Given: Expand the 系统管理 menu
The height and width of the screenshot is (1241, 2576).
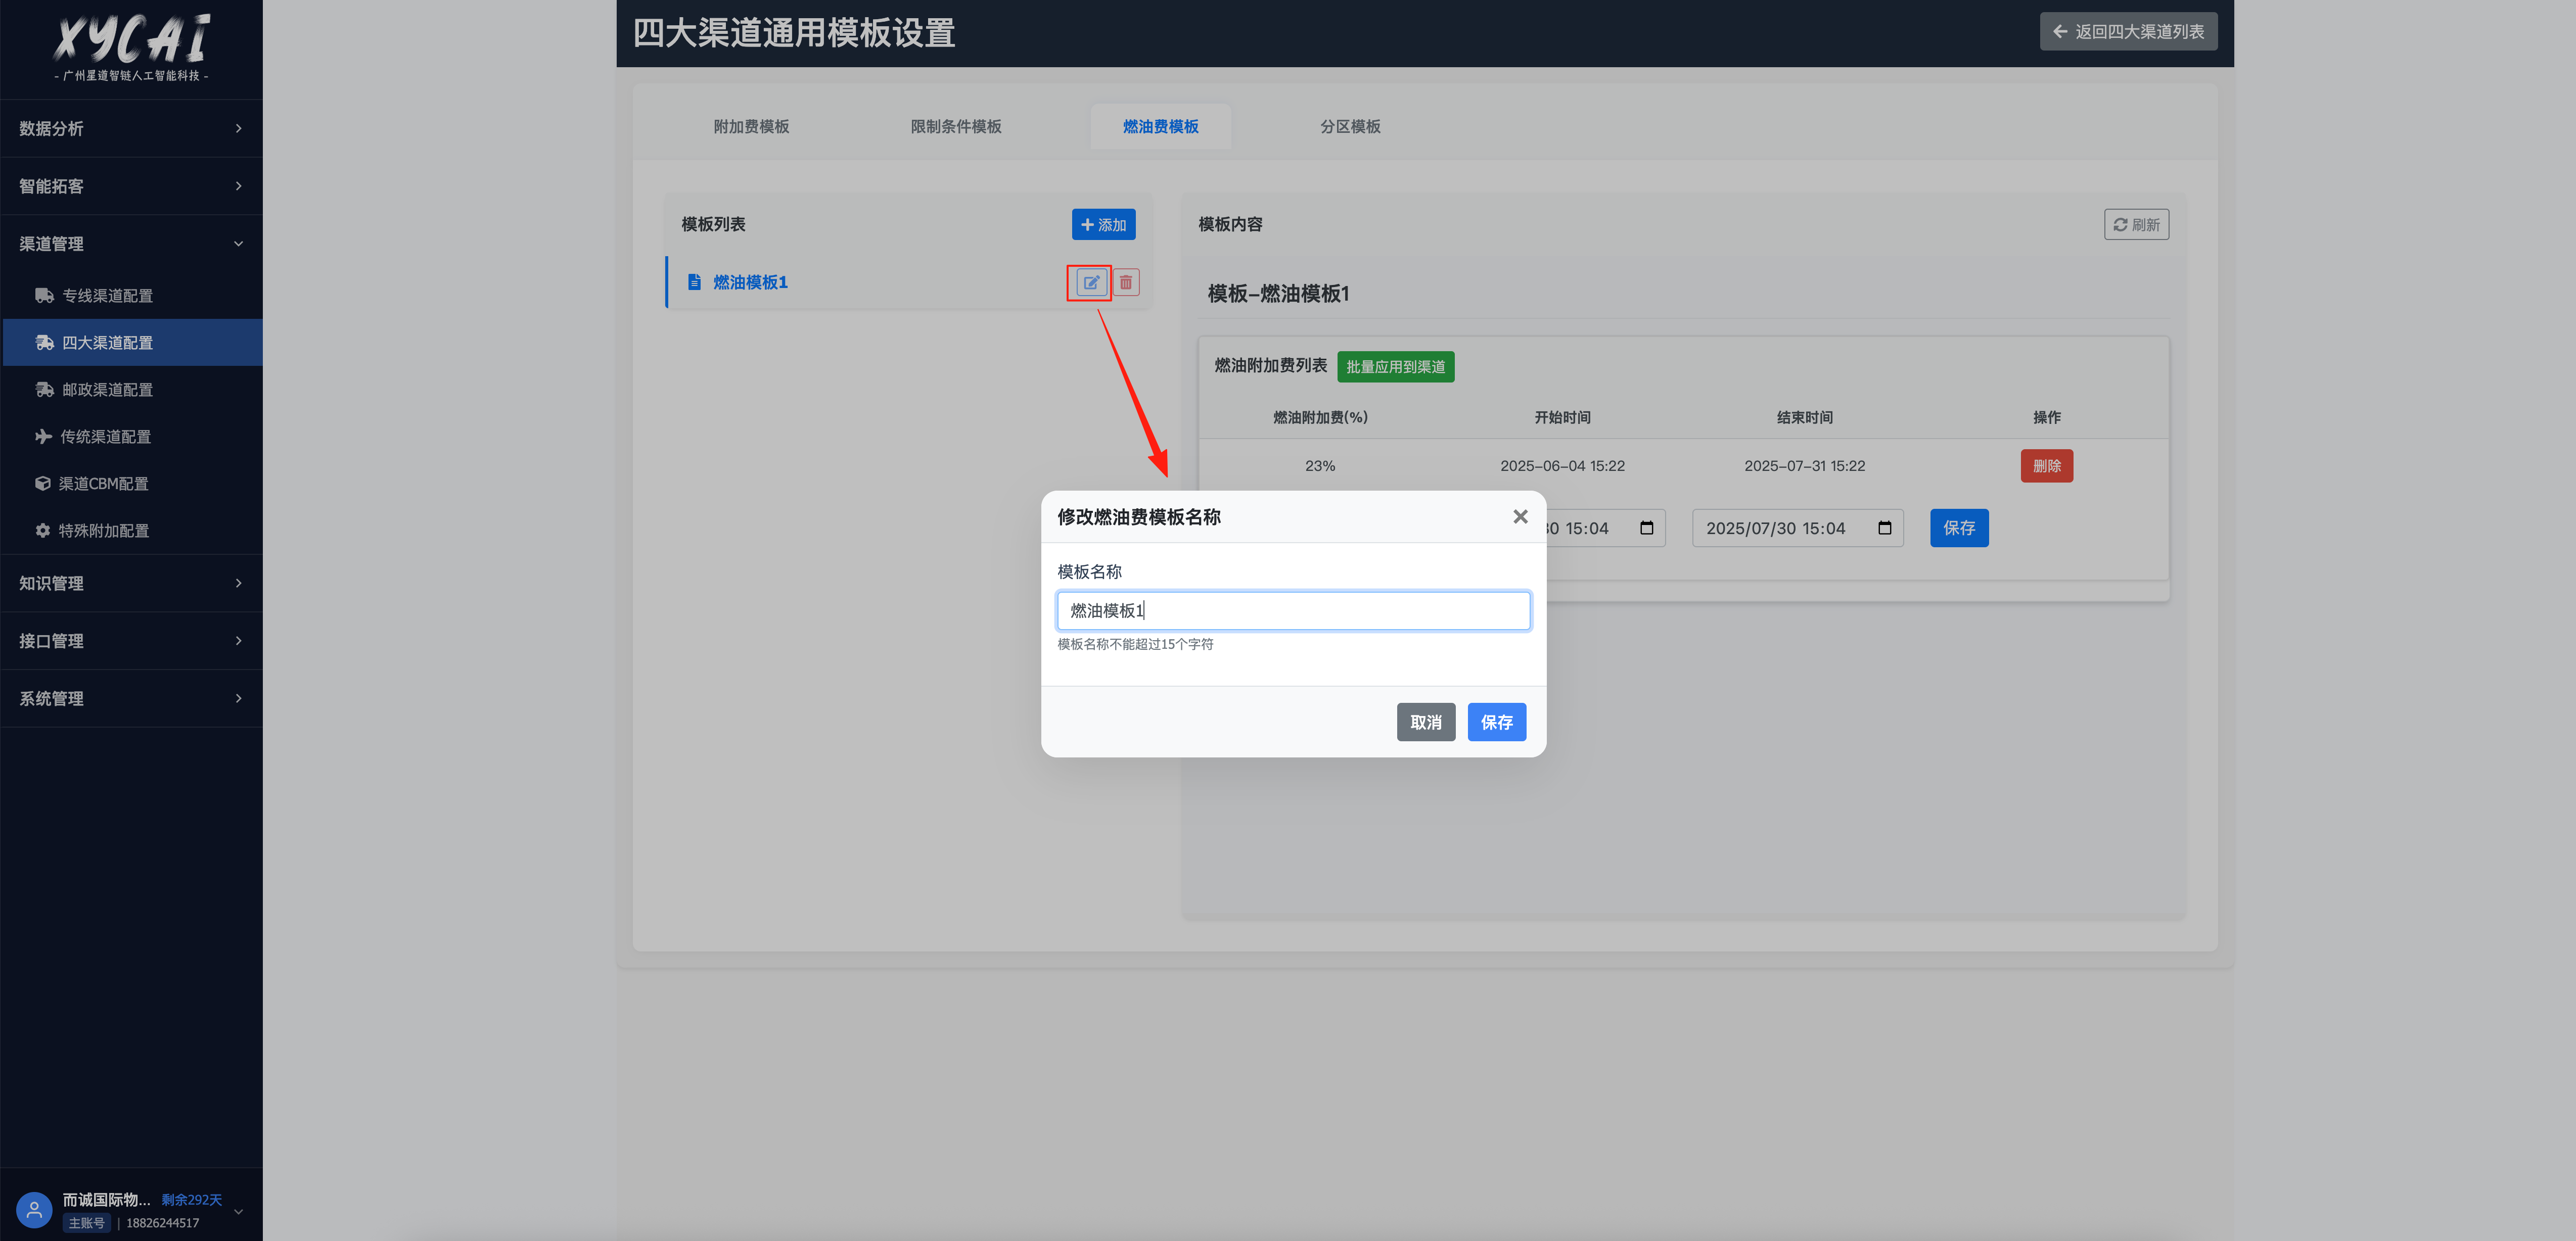Looking at the screenshot, I should [131, 698].
